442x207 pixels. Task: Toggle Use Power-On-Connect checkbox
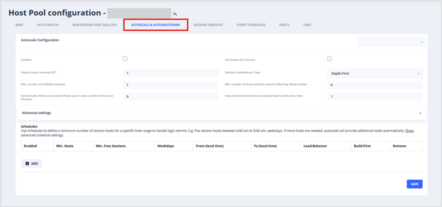(329, 59)
